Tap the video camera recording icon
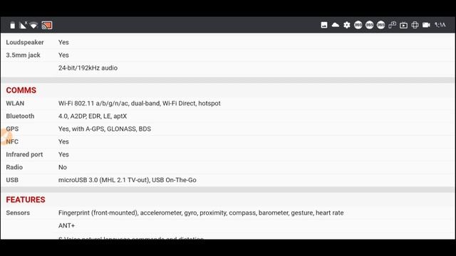Image resolution: width=456 pixels, height=256 pixels. click(x=426, y=25)
